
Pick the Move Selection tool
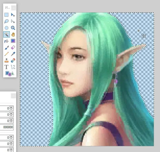pyautogui.click(x=13, y=21)
